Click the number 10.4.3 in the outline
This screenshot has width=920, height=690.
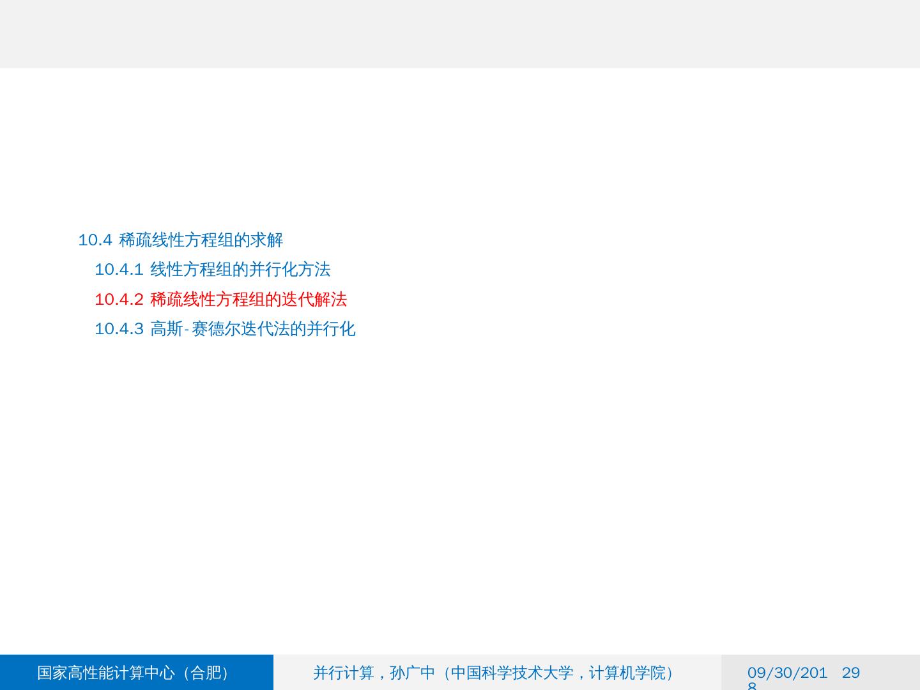[119, 329]
